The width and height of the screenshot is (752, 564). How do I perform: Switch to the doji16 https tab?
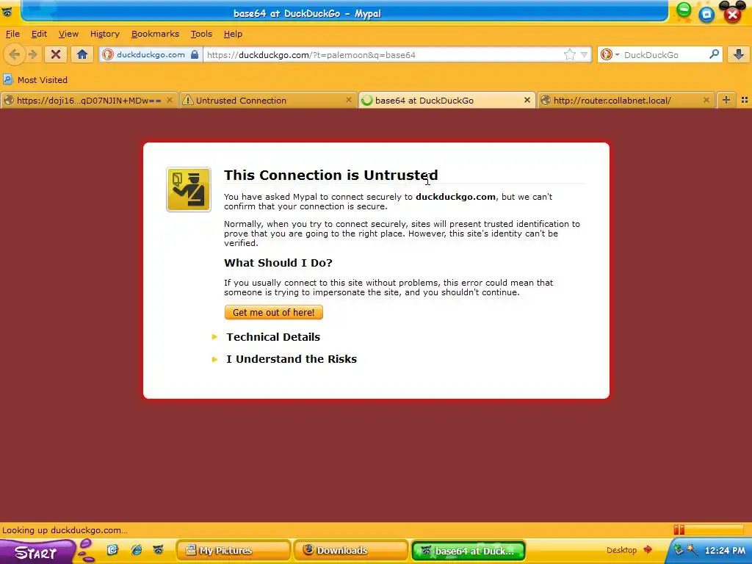click(x=88, y=100)
